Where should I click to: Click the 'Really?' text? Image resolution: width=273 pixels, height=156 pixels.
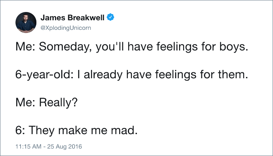click(x=58, y=102)
